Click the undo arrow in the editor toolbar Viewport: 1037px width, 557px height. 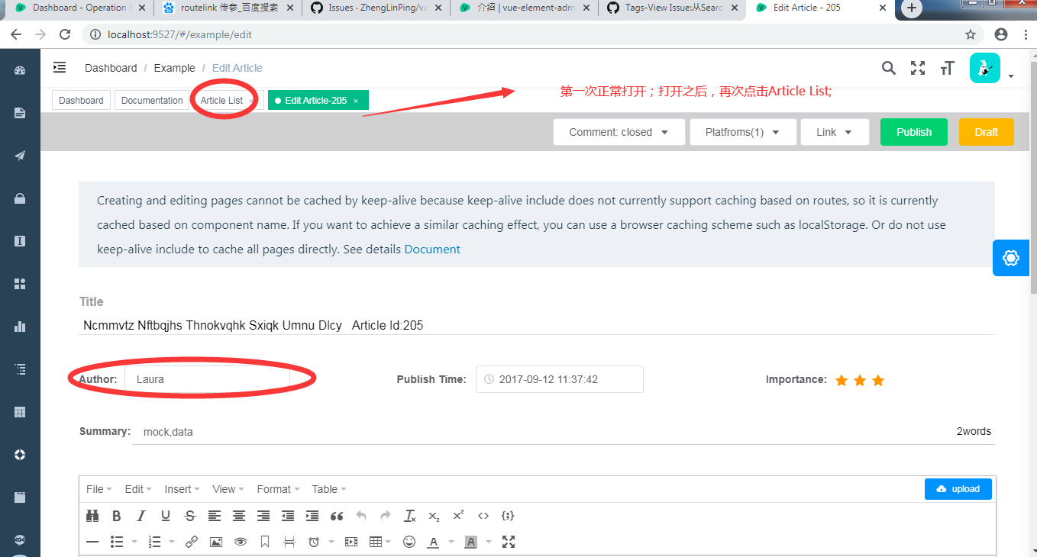click(360, 516)
